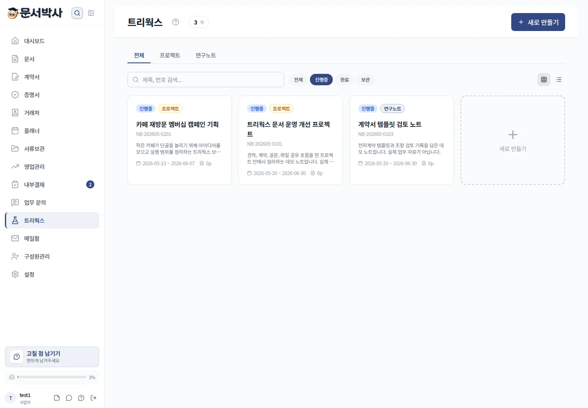Viewport: 588px width, 408px height.
Task: Filter by 완료 status chip
Action: pos(345,80)
